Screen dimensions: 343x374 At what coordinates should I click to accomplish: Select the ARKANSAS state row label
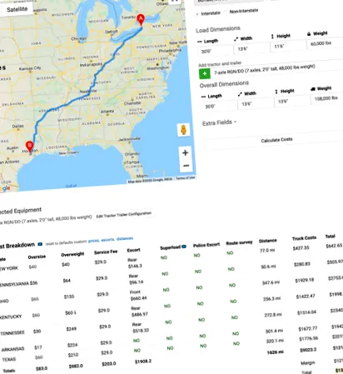point(12,349)
